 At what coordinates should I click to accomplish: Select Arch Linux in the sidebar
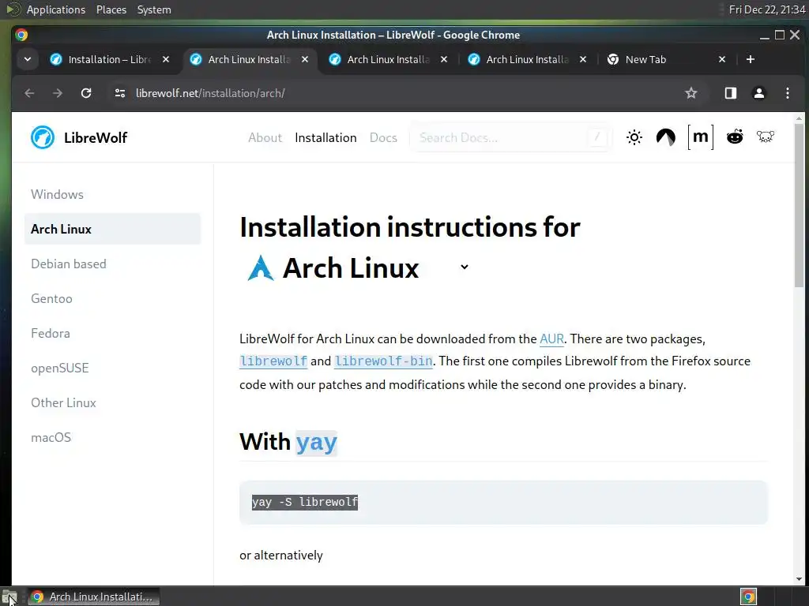click(112, 229)
